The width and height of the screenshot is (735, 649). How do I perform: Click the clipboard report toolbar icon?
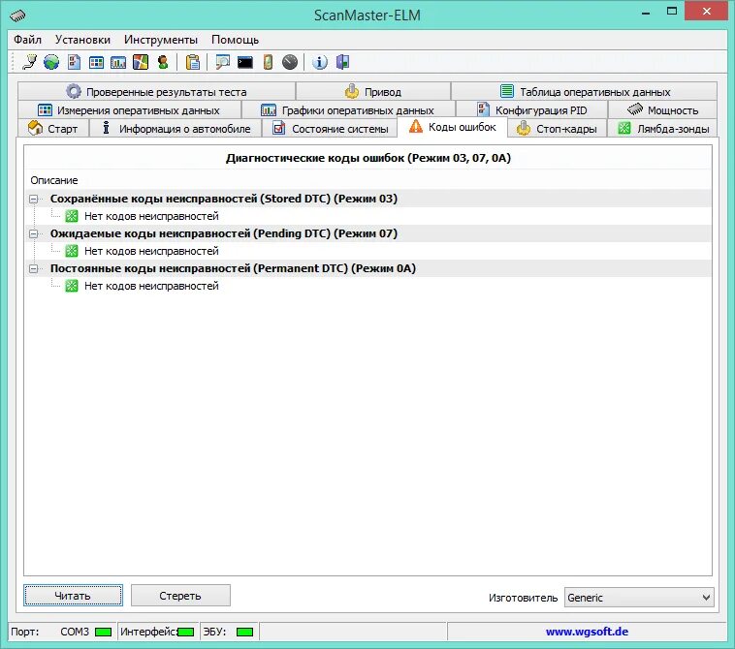pos(193,62)
